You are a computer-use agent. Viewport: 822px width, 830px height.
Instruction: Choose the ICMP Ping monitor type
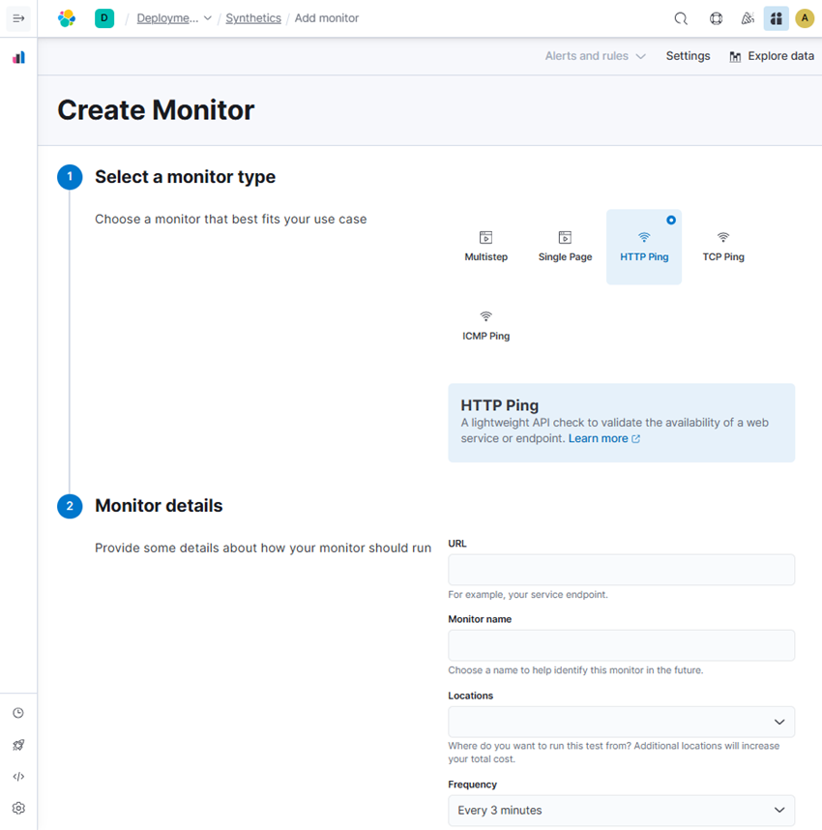tap(485, 326)
